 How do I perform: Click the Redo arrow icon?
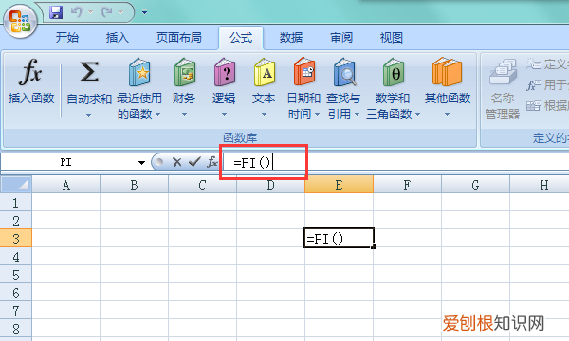coord(107,12)
